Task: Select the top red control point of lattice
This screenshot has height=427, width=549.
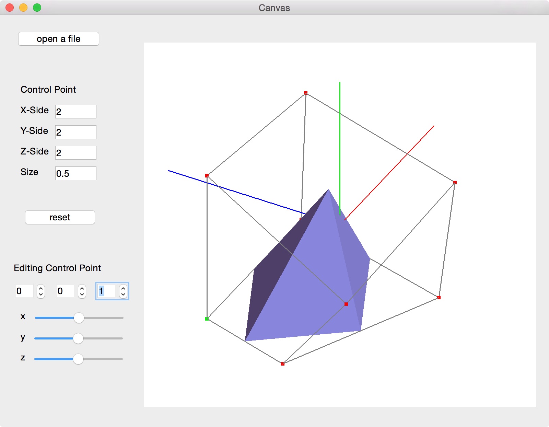Action: tap(306, 93)
